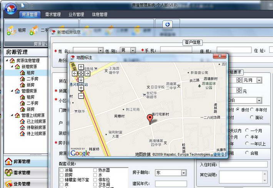Zoom out the map with minus
This screenshot has width=273, height=188.
81,96
